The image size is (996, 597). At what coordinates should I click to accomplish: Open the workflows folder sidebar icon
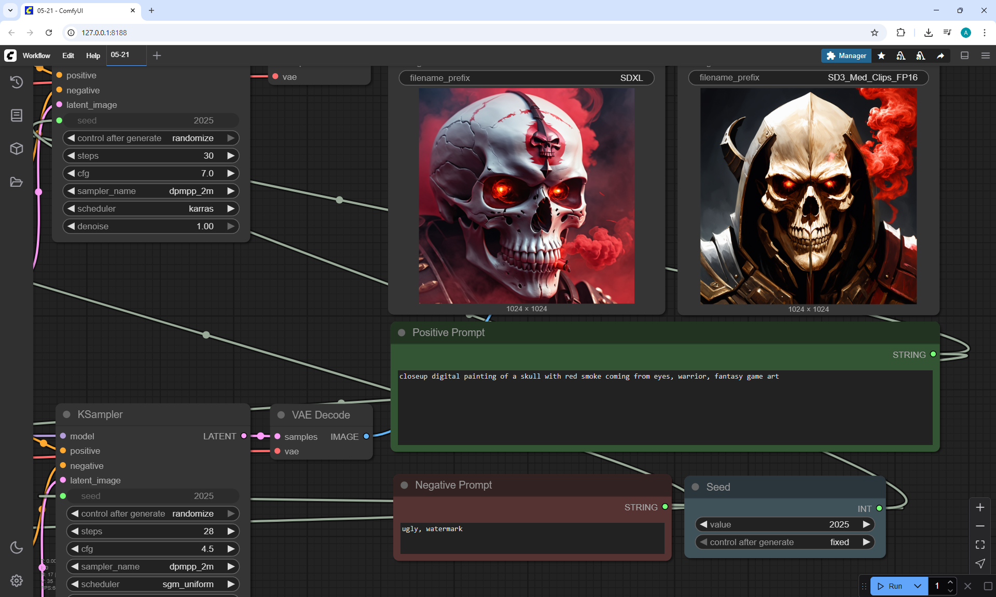17,182
